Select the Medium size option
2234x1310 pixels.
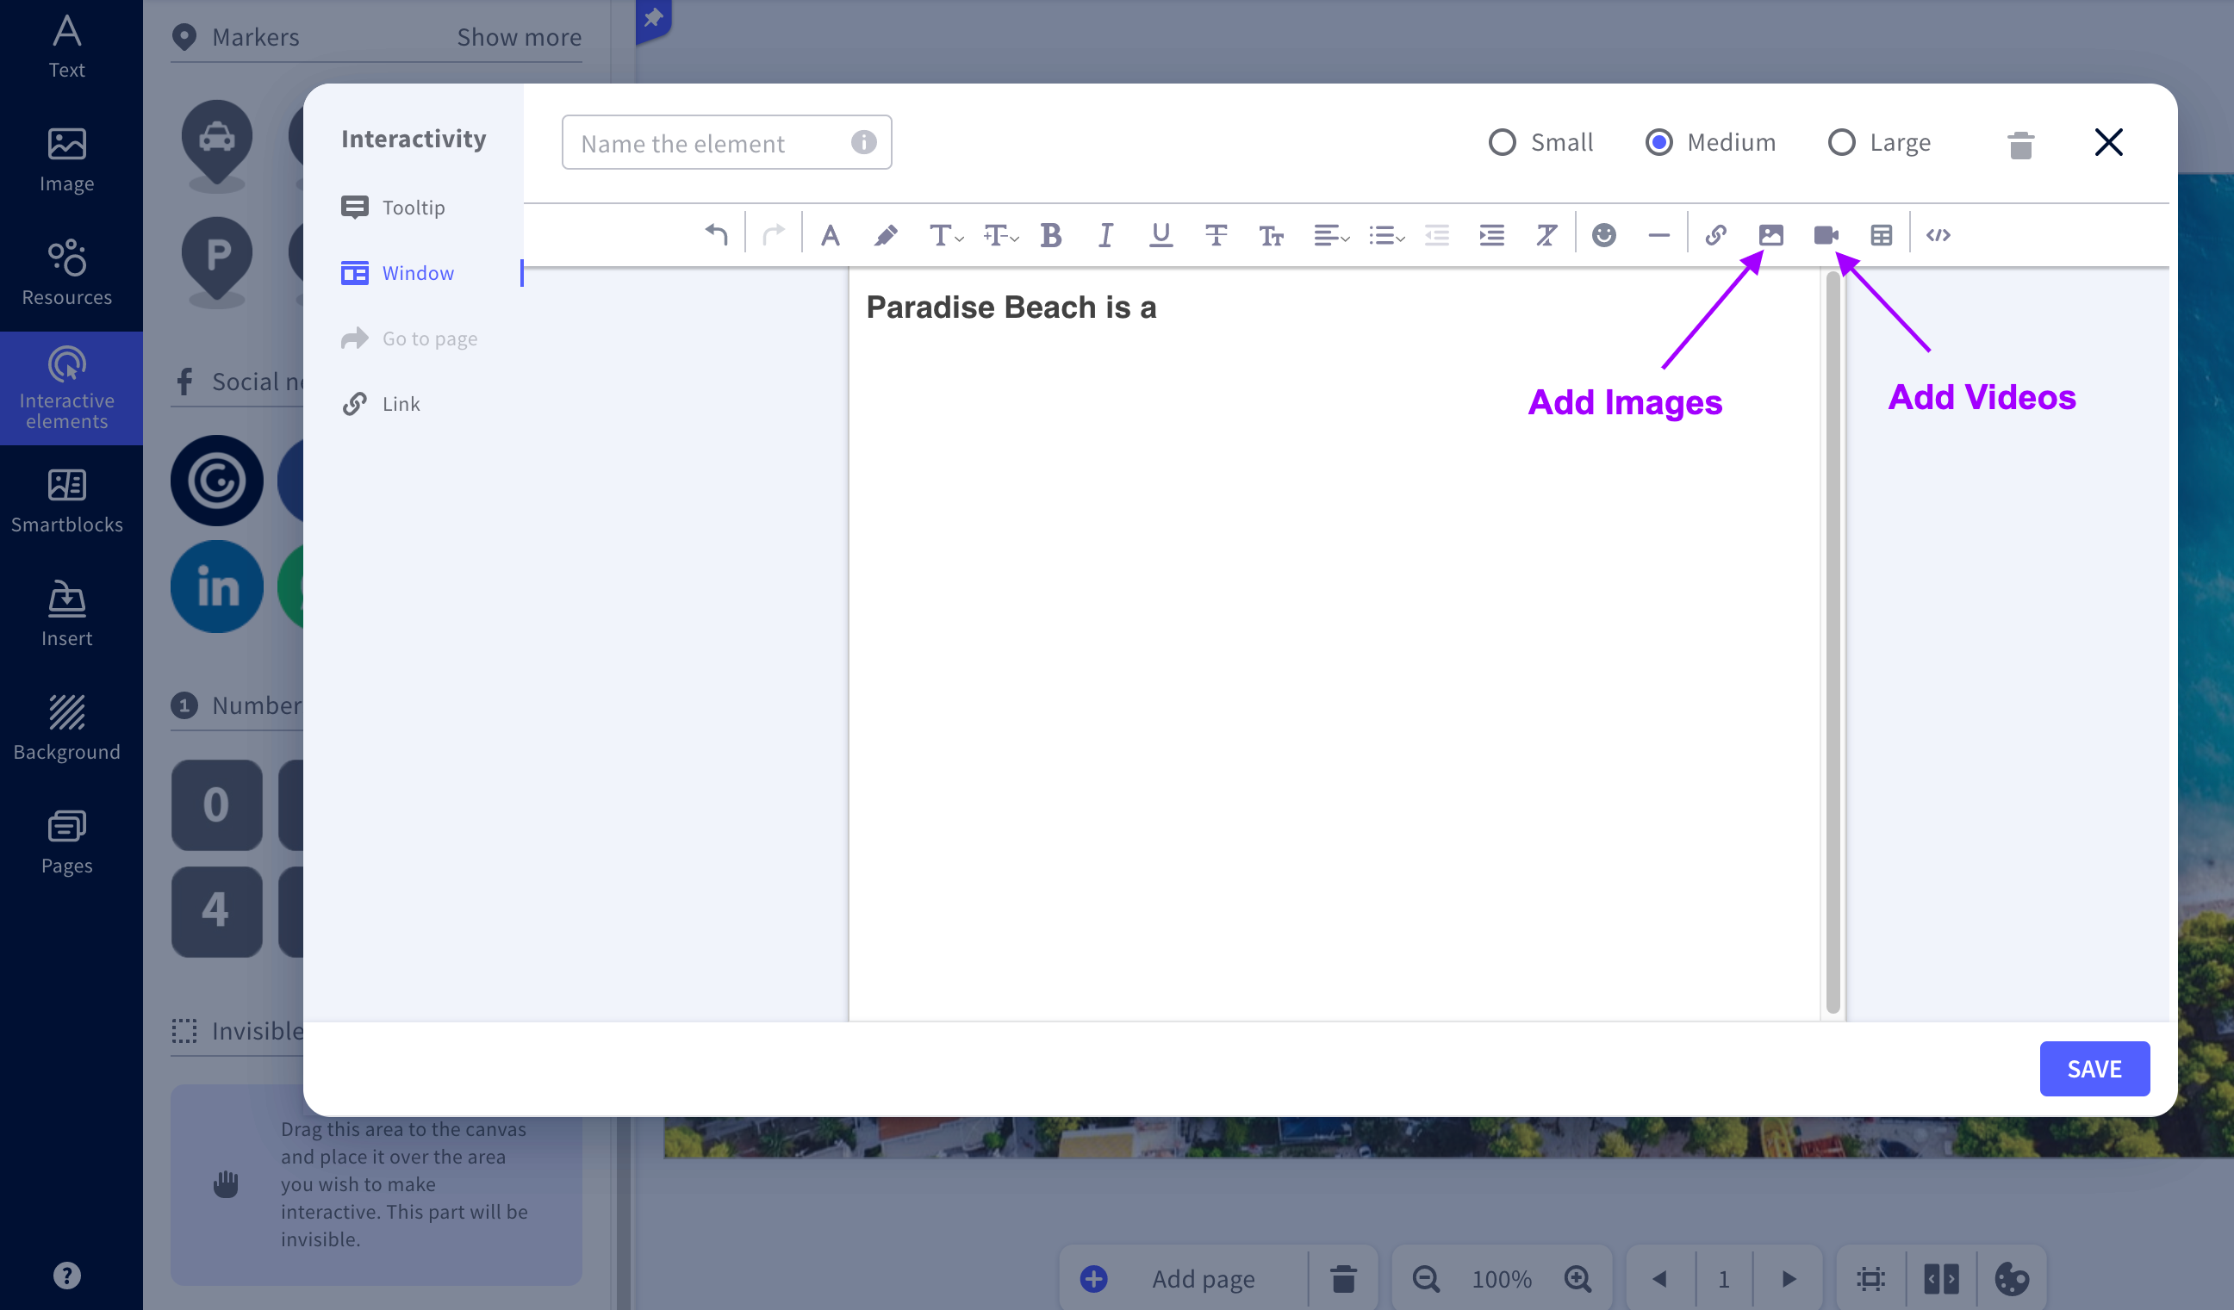pos(1658,143)
